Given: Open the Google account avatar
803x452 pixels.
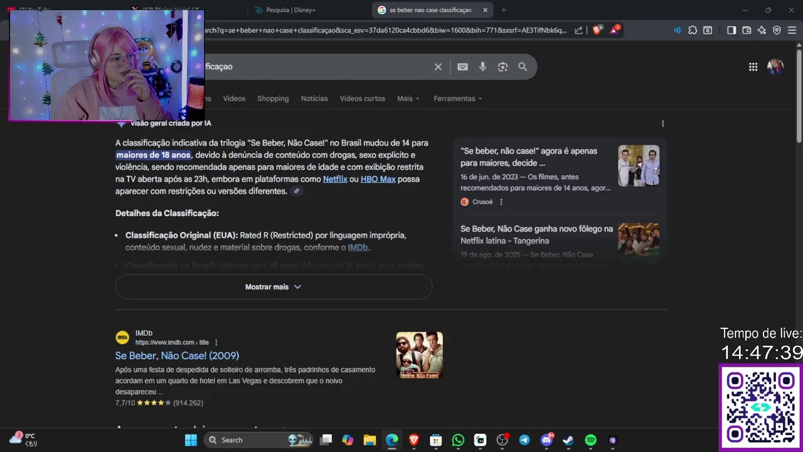Looking at the screenshot, I should point(775,67).
